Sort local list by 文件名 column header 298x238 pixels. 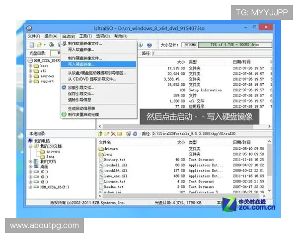coord(105,142)
